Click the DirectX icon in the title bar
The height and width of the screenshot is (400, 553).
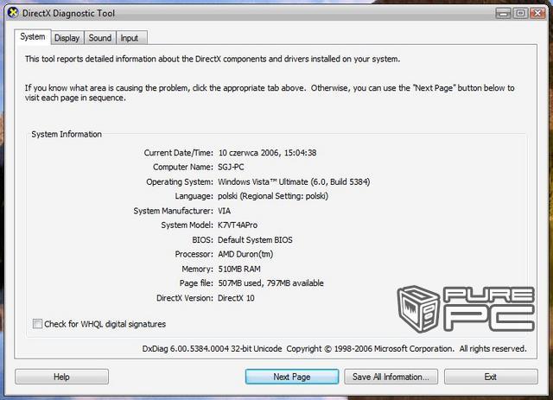pos(13,13)
